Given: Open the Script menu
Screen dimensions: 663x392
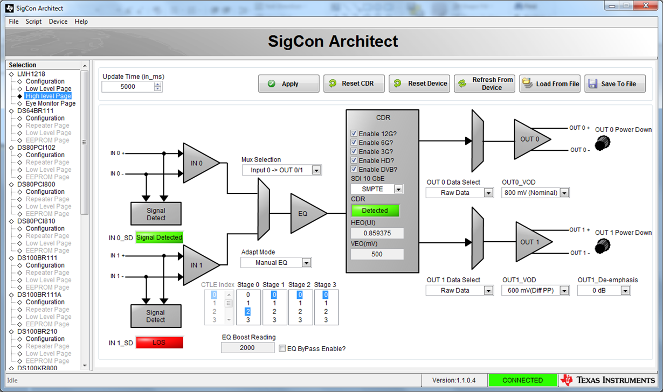Looking at the screenshot, I should tap(33, 22).
